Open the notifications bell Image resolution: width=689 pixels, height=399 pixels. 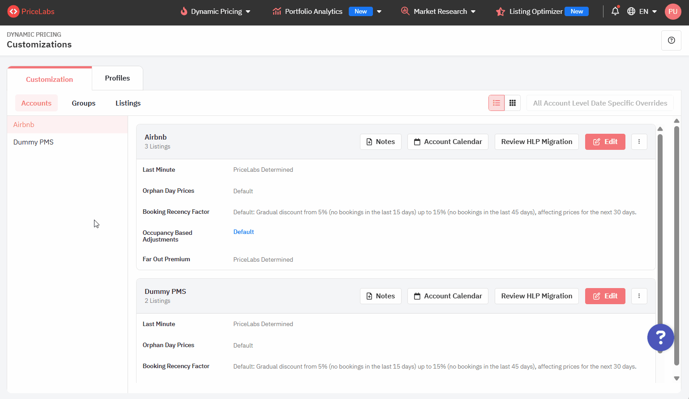coord(615,11)
